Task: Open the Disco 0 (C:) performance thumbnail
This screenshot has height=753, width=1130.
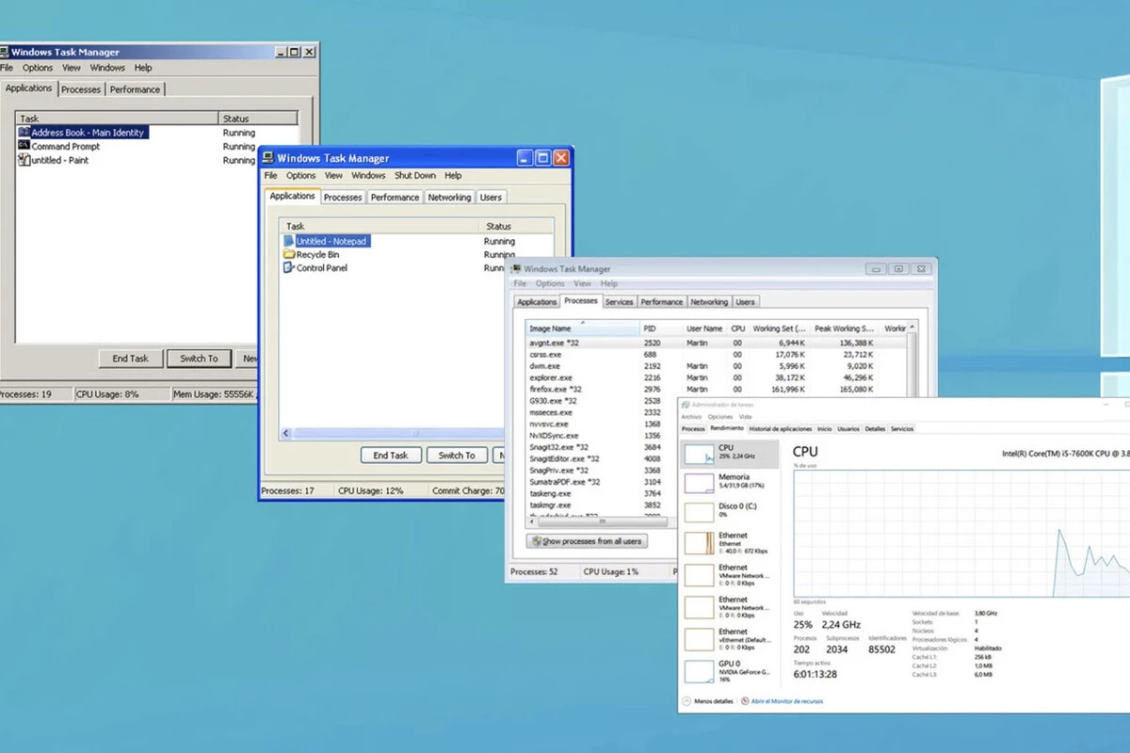Action: point(699,512)
